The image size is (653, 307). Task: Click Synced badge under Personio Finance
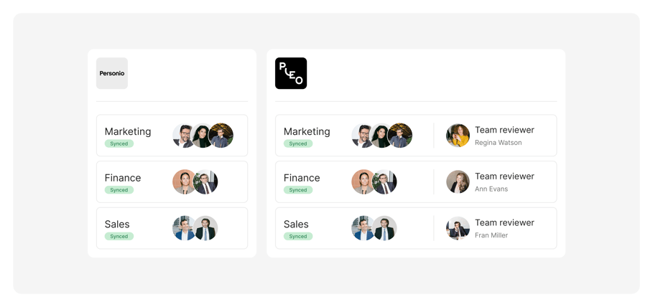pyautogui.click(x=119, y=190)
